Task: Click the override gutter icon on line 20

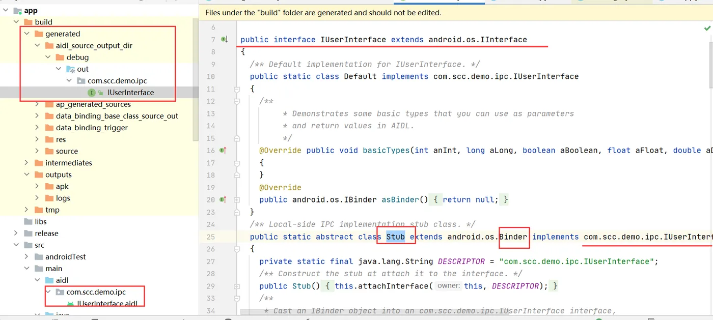Action: click(223, 199)
